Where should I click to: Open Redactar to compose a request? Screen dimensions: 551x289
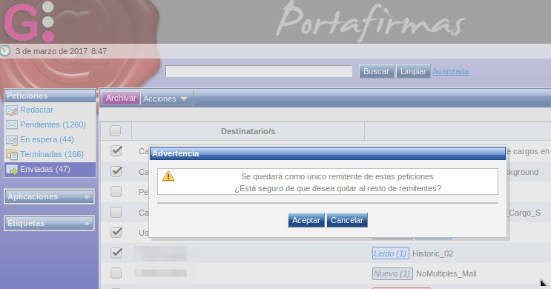click(36, 110)
